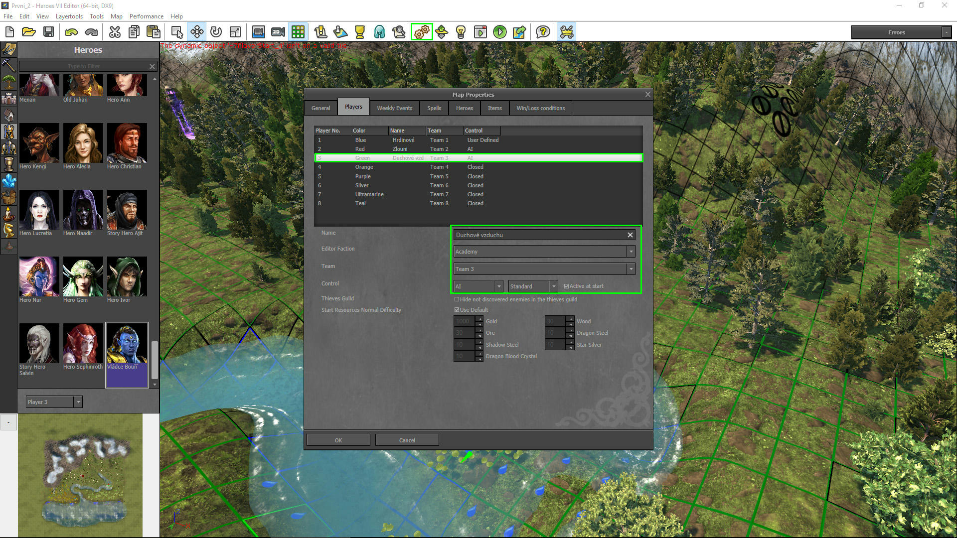Uncheck Use Default start resources
Viewport: 957px width, 538px height.
[x=457, y=310]
